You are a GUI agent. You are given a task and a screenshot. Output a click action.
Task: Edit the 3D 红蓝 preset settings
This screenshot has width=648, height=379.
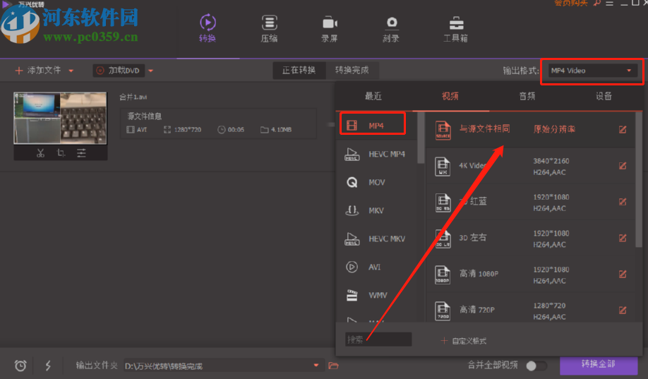(x=623, y=202)
